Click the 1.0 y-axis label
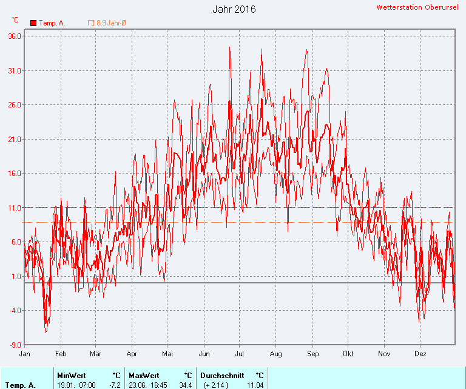The image size is (466, 389). 16,277
